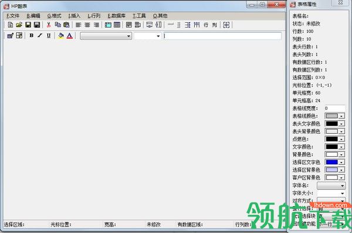This screenshot has width=352, height=233.
Task: Click the gray 表格线颜色 color swatch
Action: [x=332, y=116]
